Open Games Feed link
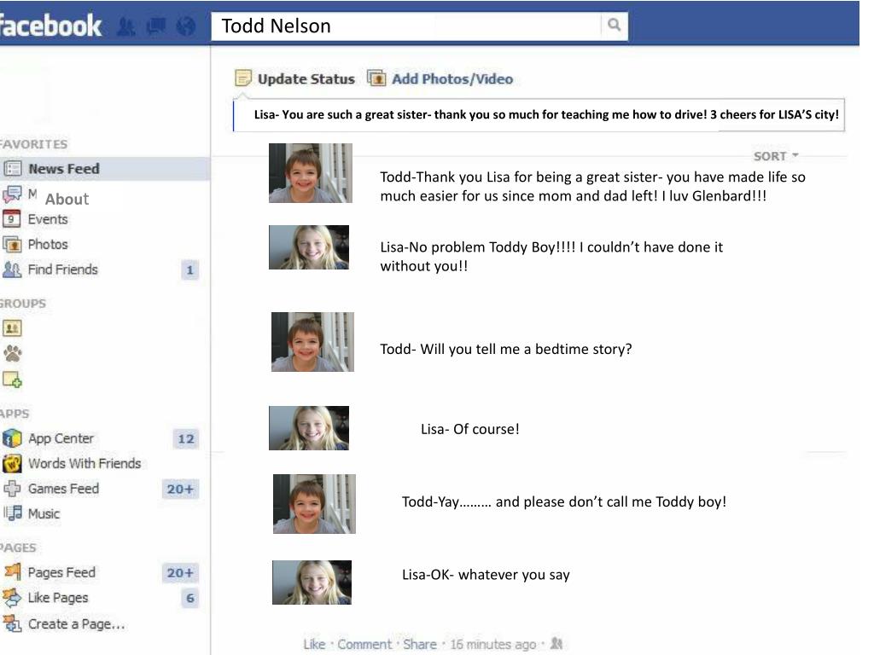 click(x=63, y=489)
